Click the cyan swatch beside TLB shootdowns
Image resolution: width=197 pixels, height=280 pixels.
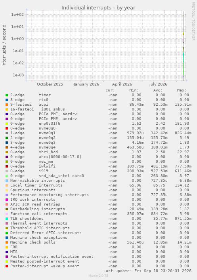7,219
